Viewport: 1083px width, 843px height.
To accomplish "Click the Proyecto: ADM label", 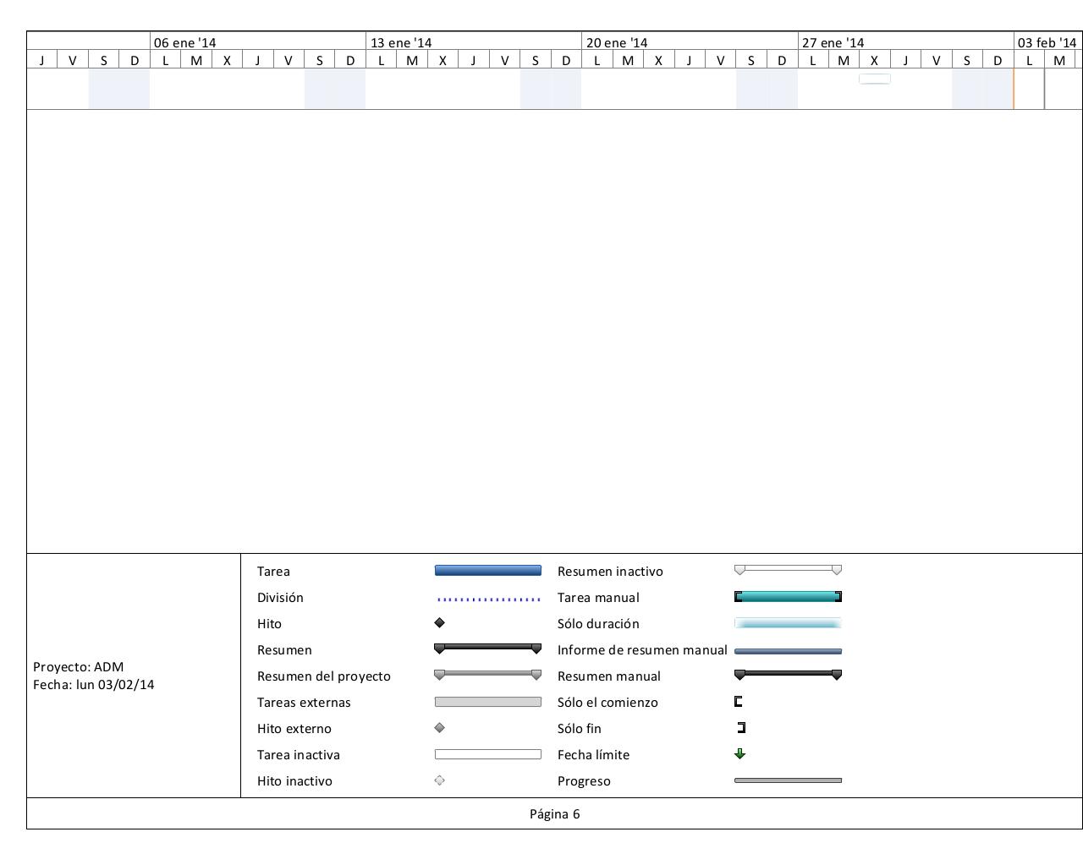I will pos(79,666).
